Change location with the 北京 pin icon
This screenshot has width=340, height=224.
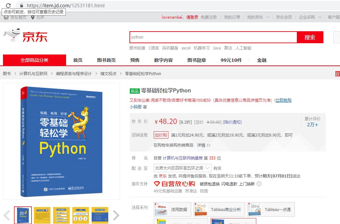(x=33, y=17)
